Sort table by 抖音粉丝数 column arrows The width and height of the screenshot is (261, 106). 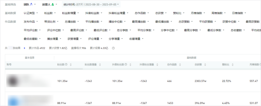pos(130,65)
